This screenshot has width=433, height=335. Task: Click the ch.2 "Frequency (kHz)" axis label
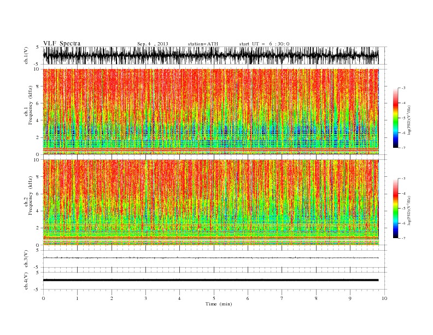(31, 195)
